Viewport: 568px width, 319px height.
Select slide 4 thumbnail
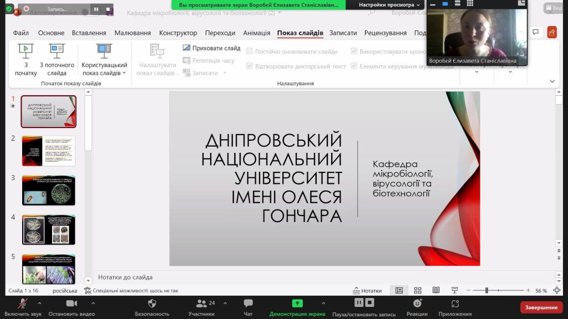49,230
